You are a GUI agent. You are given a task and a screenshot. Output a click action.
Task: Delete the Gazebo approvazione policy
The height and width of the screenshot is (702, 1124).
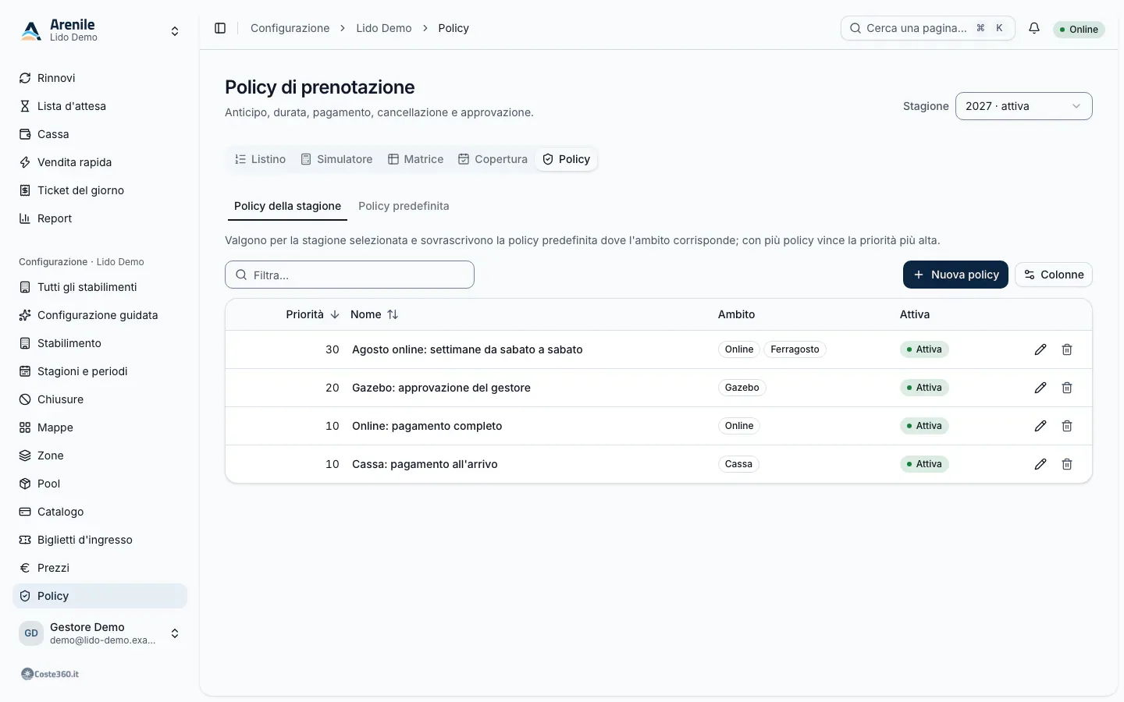[x=1067, y=388]
